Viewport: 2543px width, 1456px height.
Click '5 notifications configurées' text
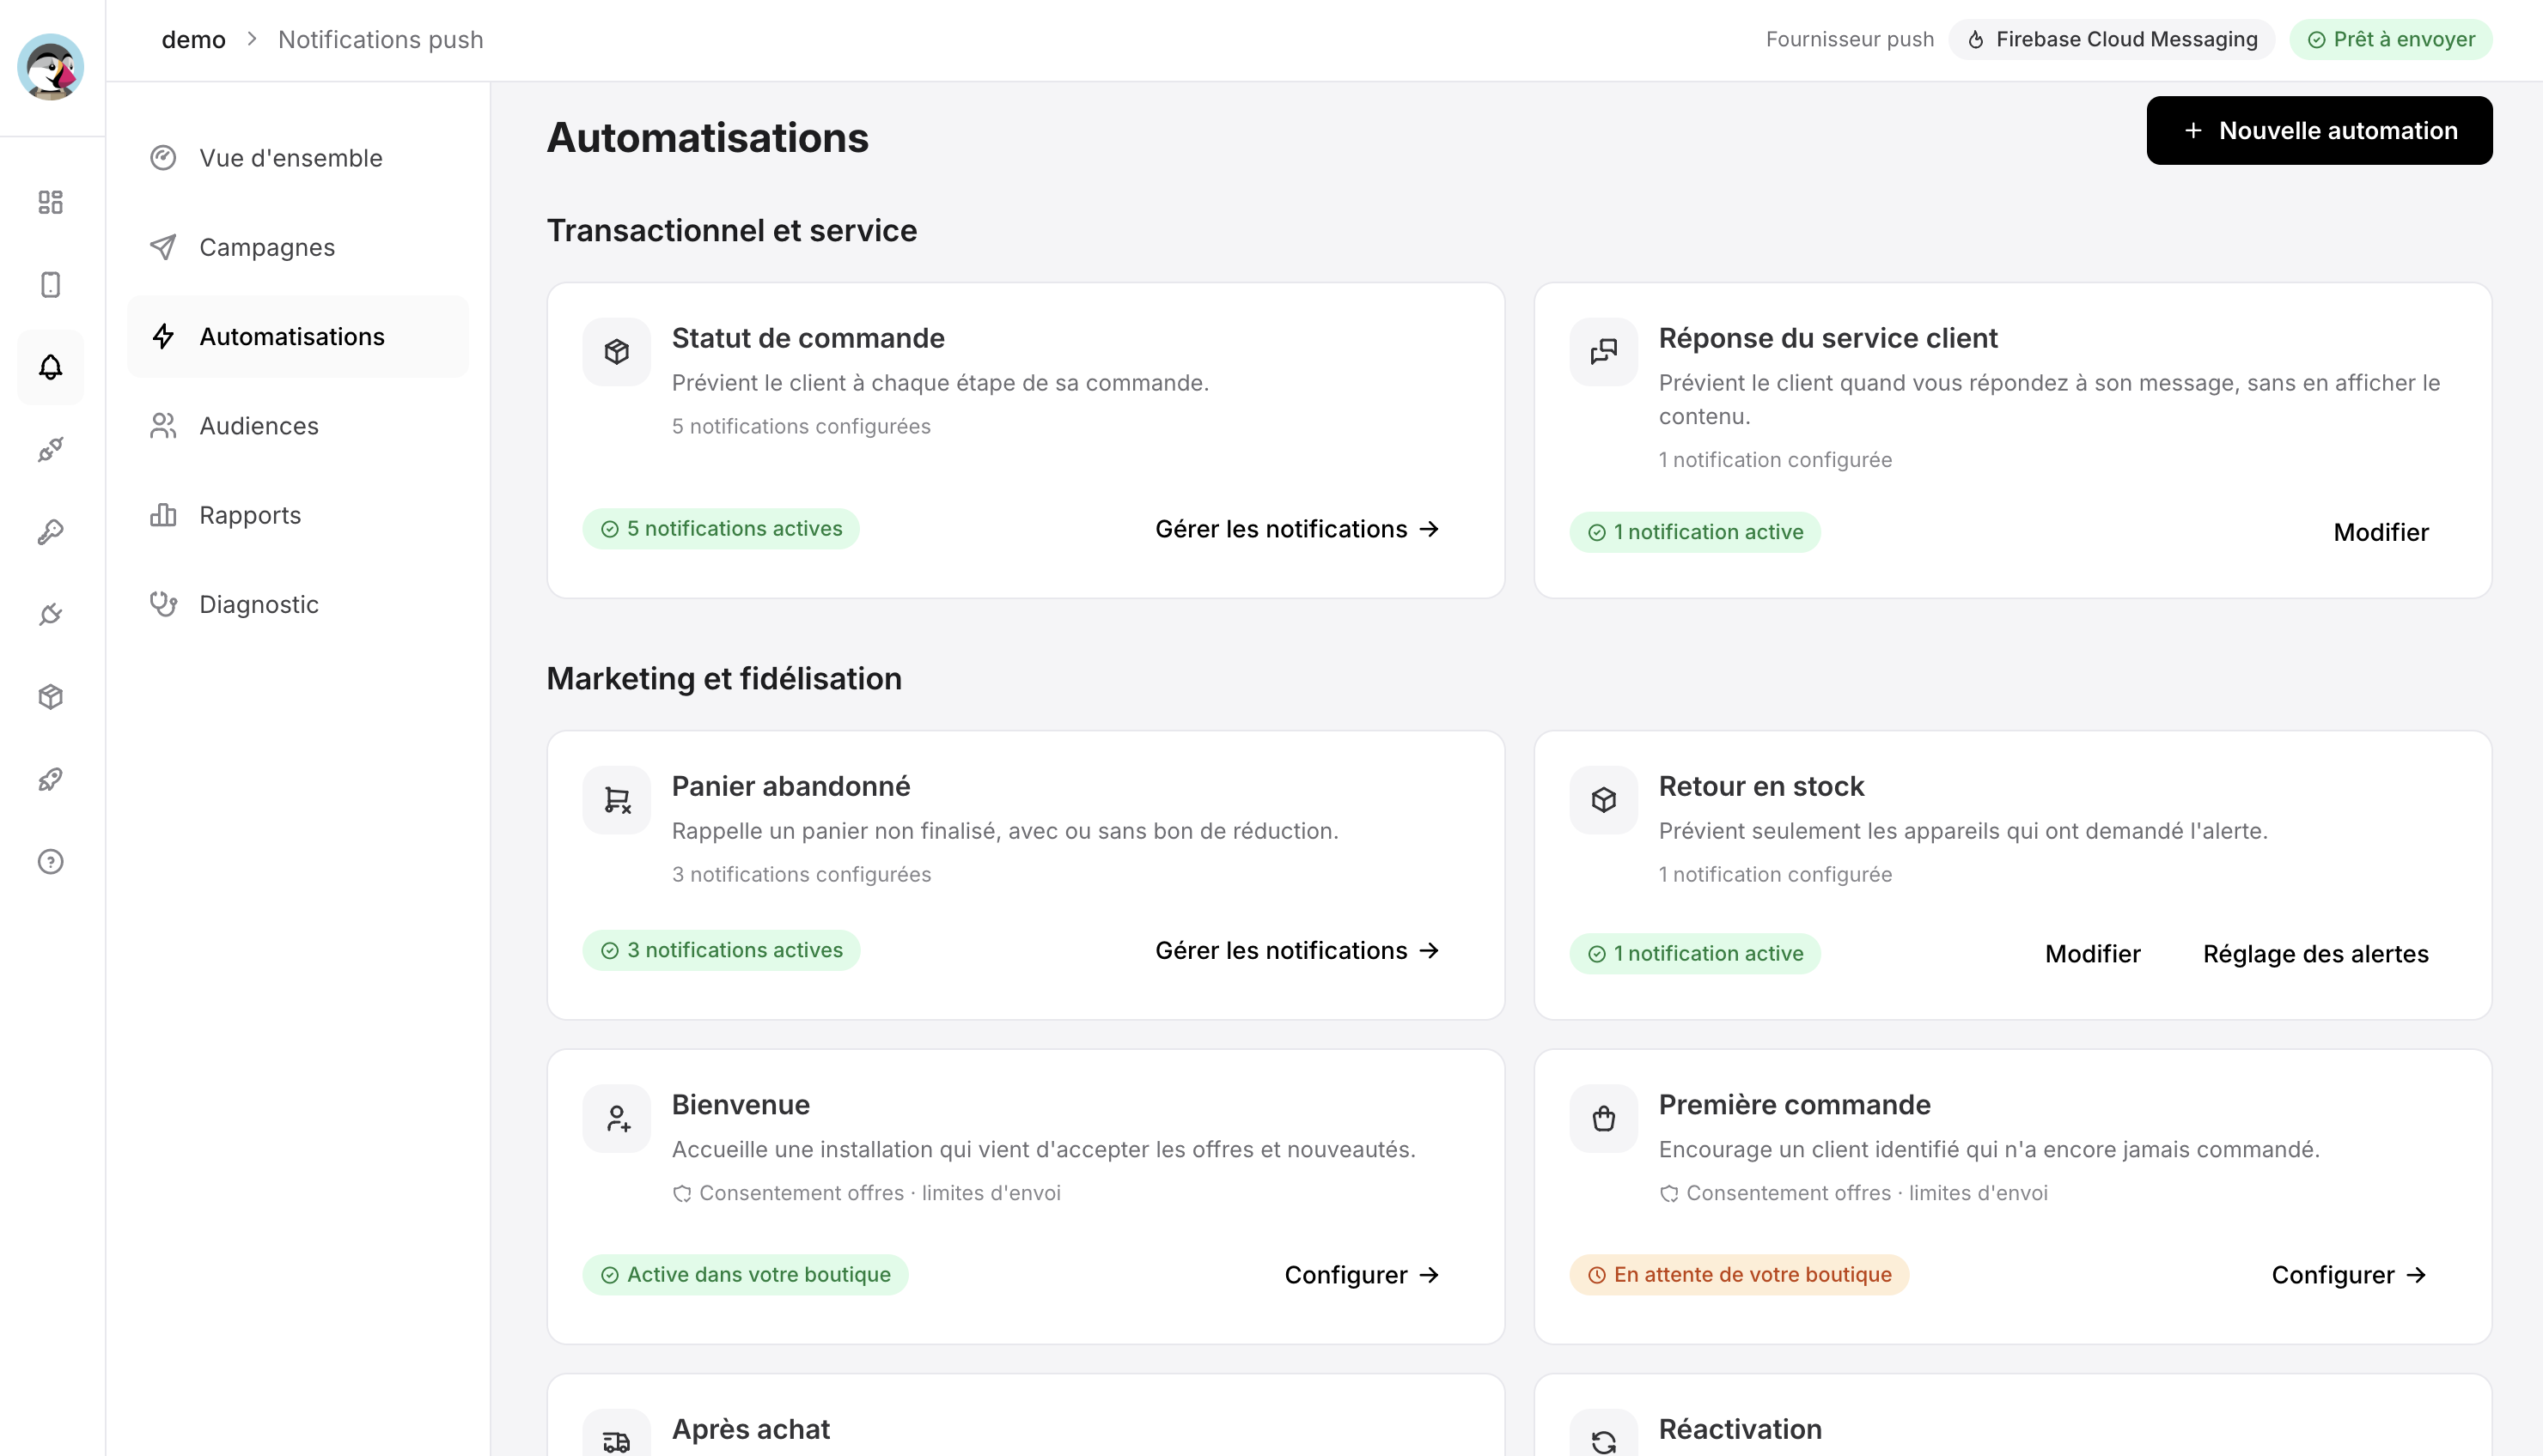pyautogui.click(x=802, y=427)
